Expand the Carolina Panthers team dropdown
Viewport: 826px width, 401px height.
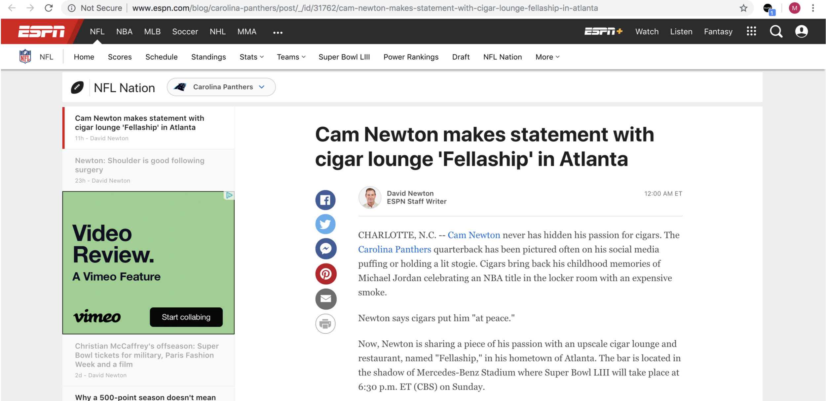[221, 87]
